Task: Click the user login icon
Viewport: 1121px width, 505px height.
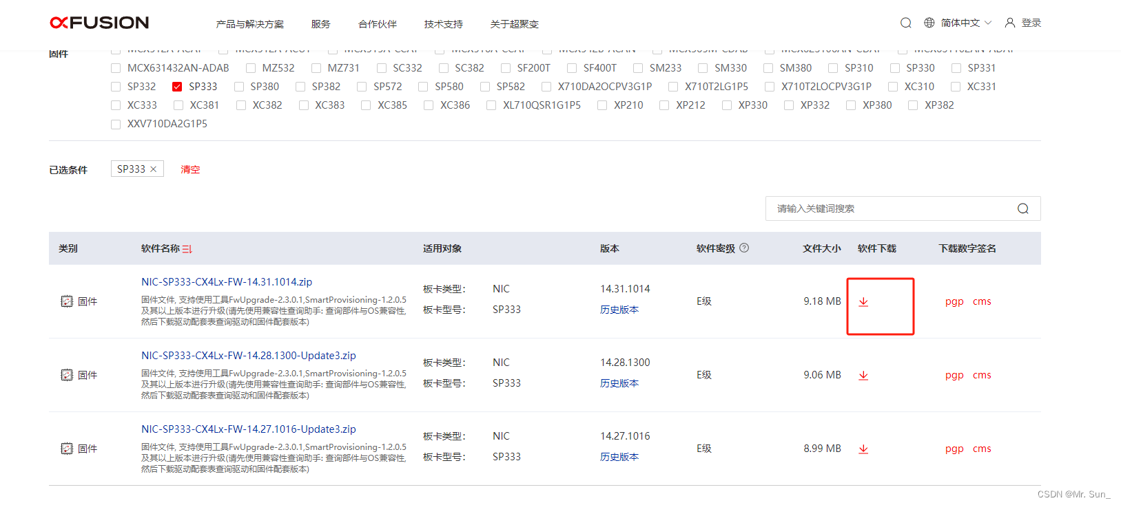Action: tap(1010, 23)
